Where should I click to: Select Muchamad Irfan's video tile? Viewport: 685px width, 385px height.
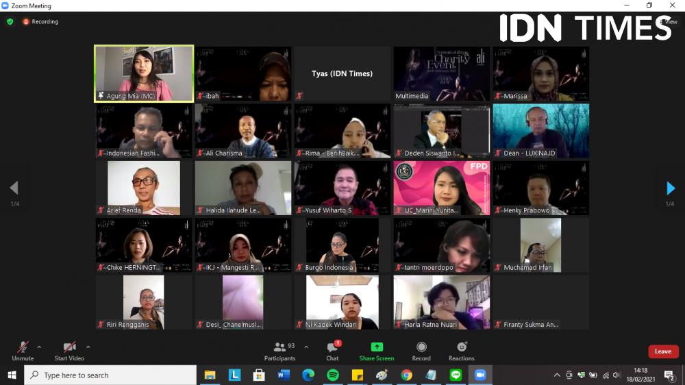pyautogui.click(x=541, y=245)
